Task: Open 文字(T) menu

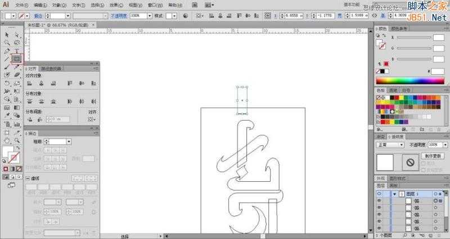Action: (x=78, y=5)
